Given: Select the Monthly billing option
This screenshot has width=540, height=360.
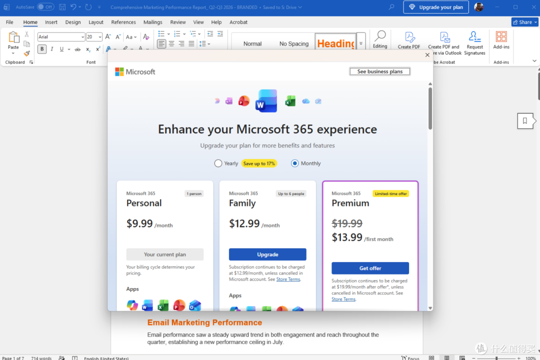Looking at the screenshot, I should 295,163.
